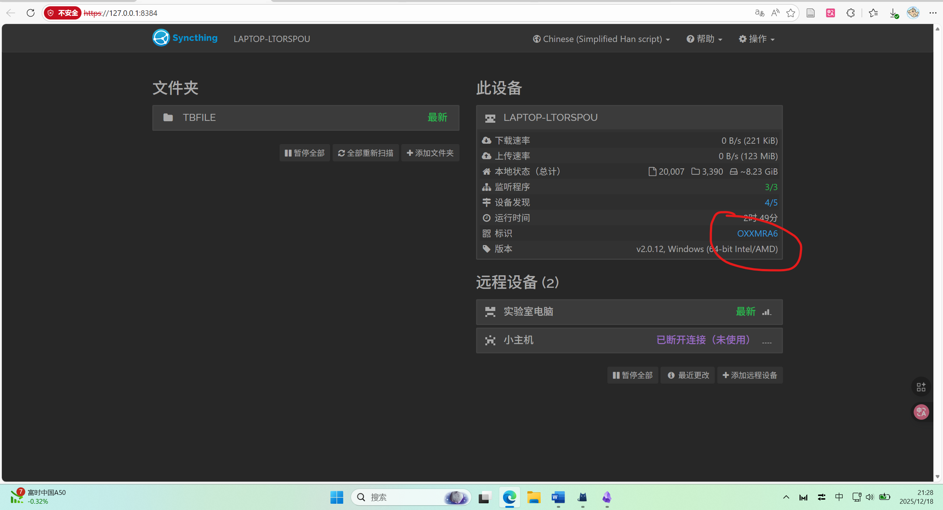Click the TBFILE folder icon
The width and height of the screenshot is (943, 510).
(168, 118)
